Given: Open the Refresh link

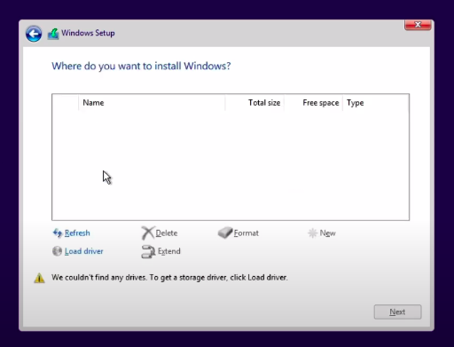Looking at the screenshot, I should [x=77, y=233].
